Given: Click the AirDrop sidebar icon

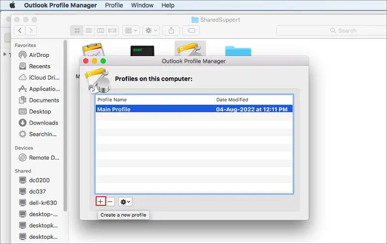Looking at the screenshot, I should tap(22, 55).
